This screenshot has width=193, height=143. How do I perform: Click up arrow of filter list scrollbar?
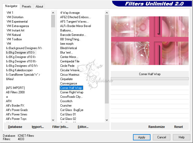(x=107, y=13)
